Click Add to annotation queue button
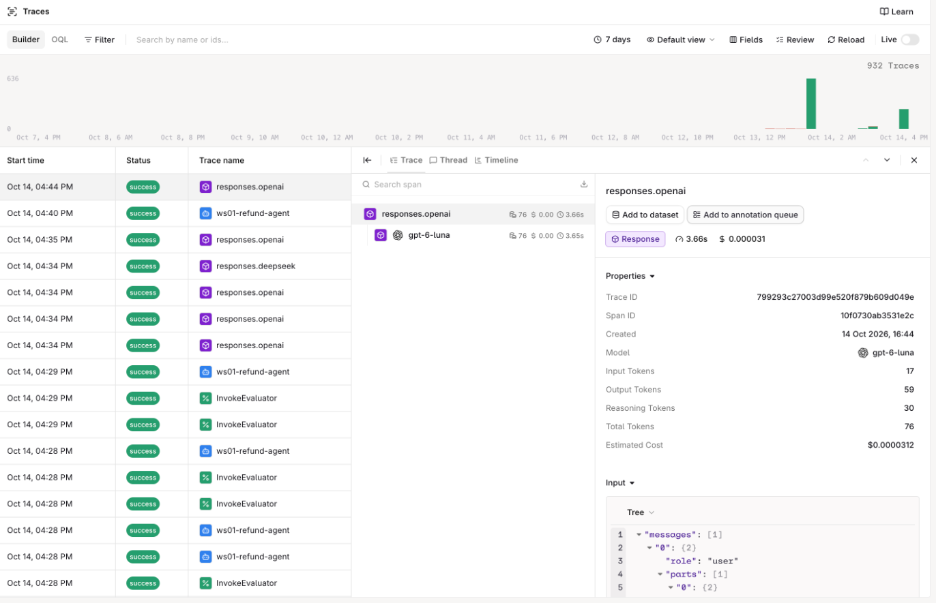This screenshot has height=603, width=936. tap(746, 215)
